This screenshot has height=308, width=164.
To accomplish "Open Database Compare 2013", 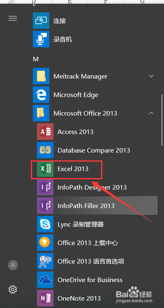I will pyautogui.click(x=95, y=150).
